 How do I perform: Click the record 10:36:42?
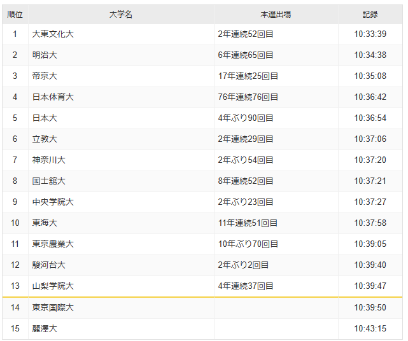click(370, 97)
